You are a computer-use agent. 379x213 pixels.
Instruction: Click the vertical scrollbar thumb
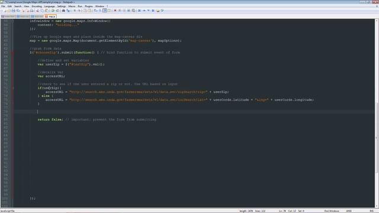[x=377, y=138]
